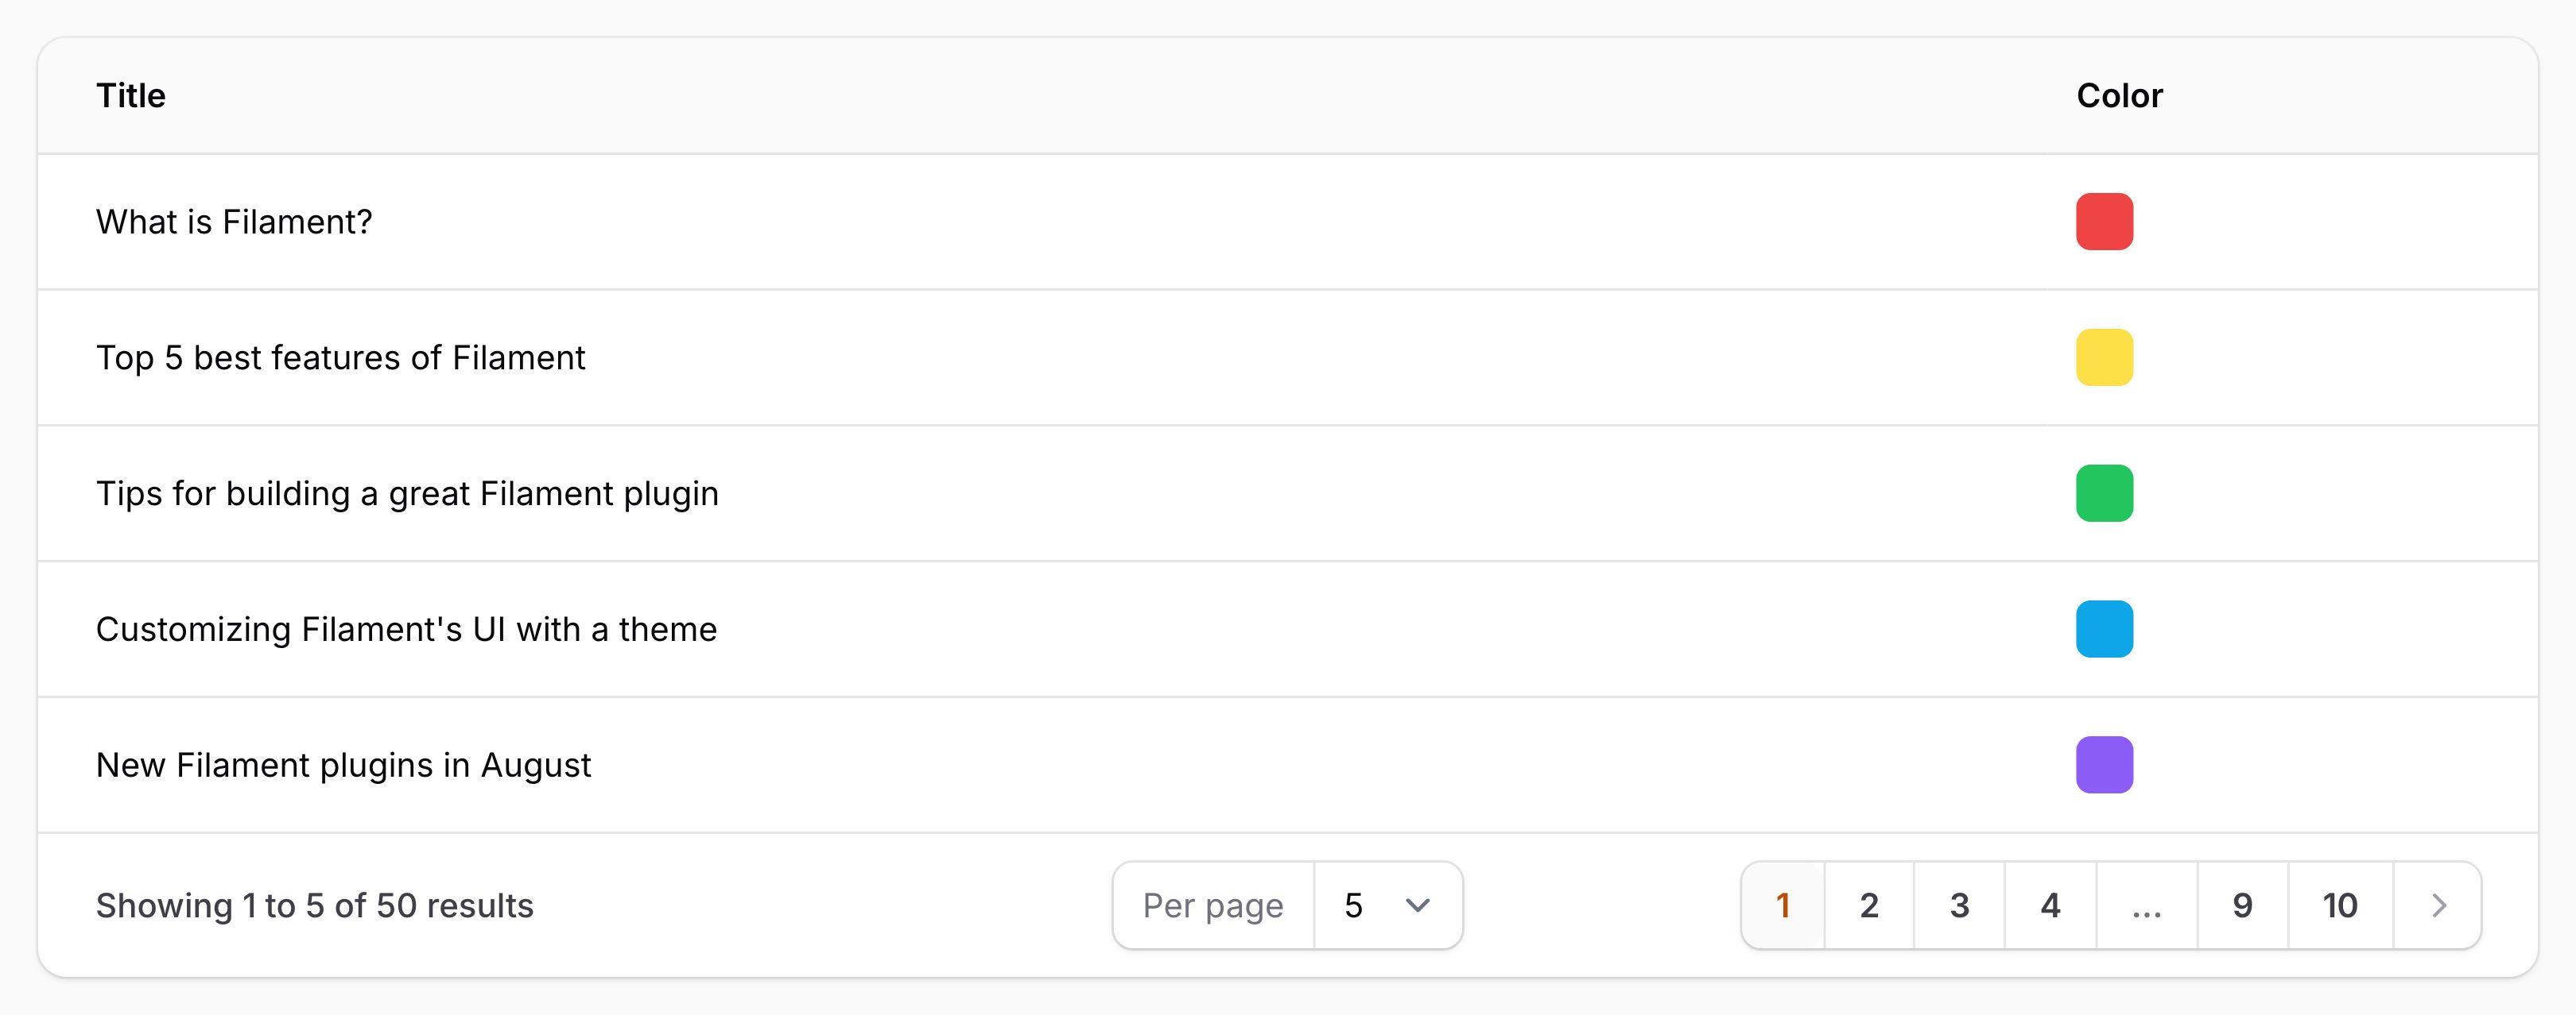Go to pagination page 4

coord(2050,905)
